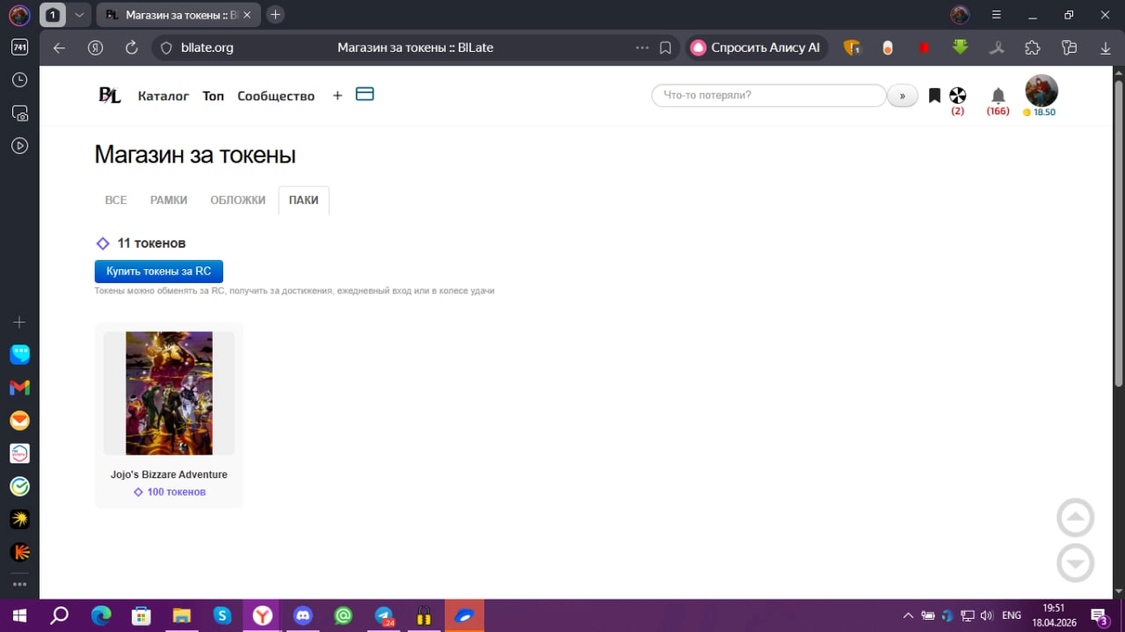Open the notifications bell icon

(x=998, y=96)
